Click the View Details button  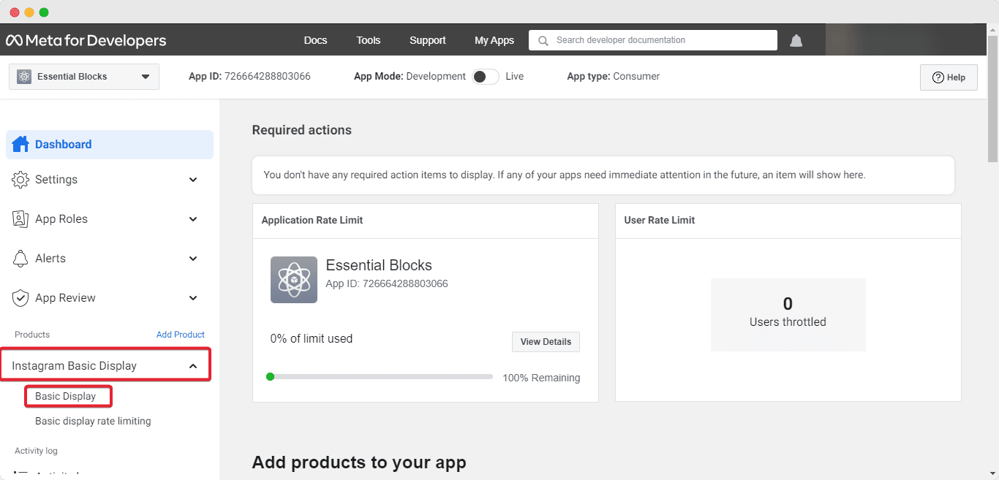click(546, 342)
